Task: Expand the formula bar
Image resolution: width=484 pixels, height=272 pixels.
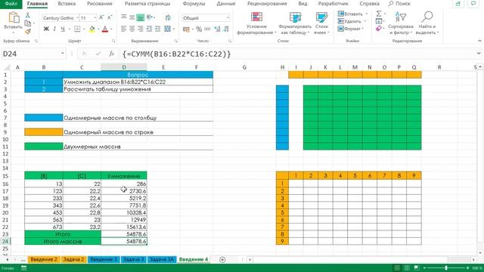Action: pos(479,54)
